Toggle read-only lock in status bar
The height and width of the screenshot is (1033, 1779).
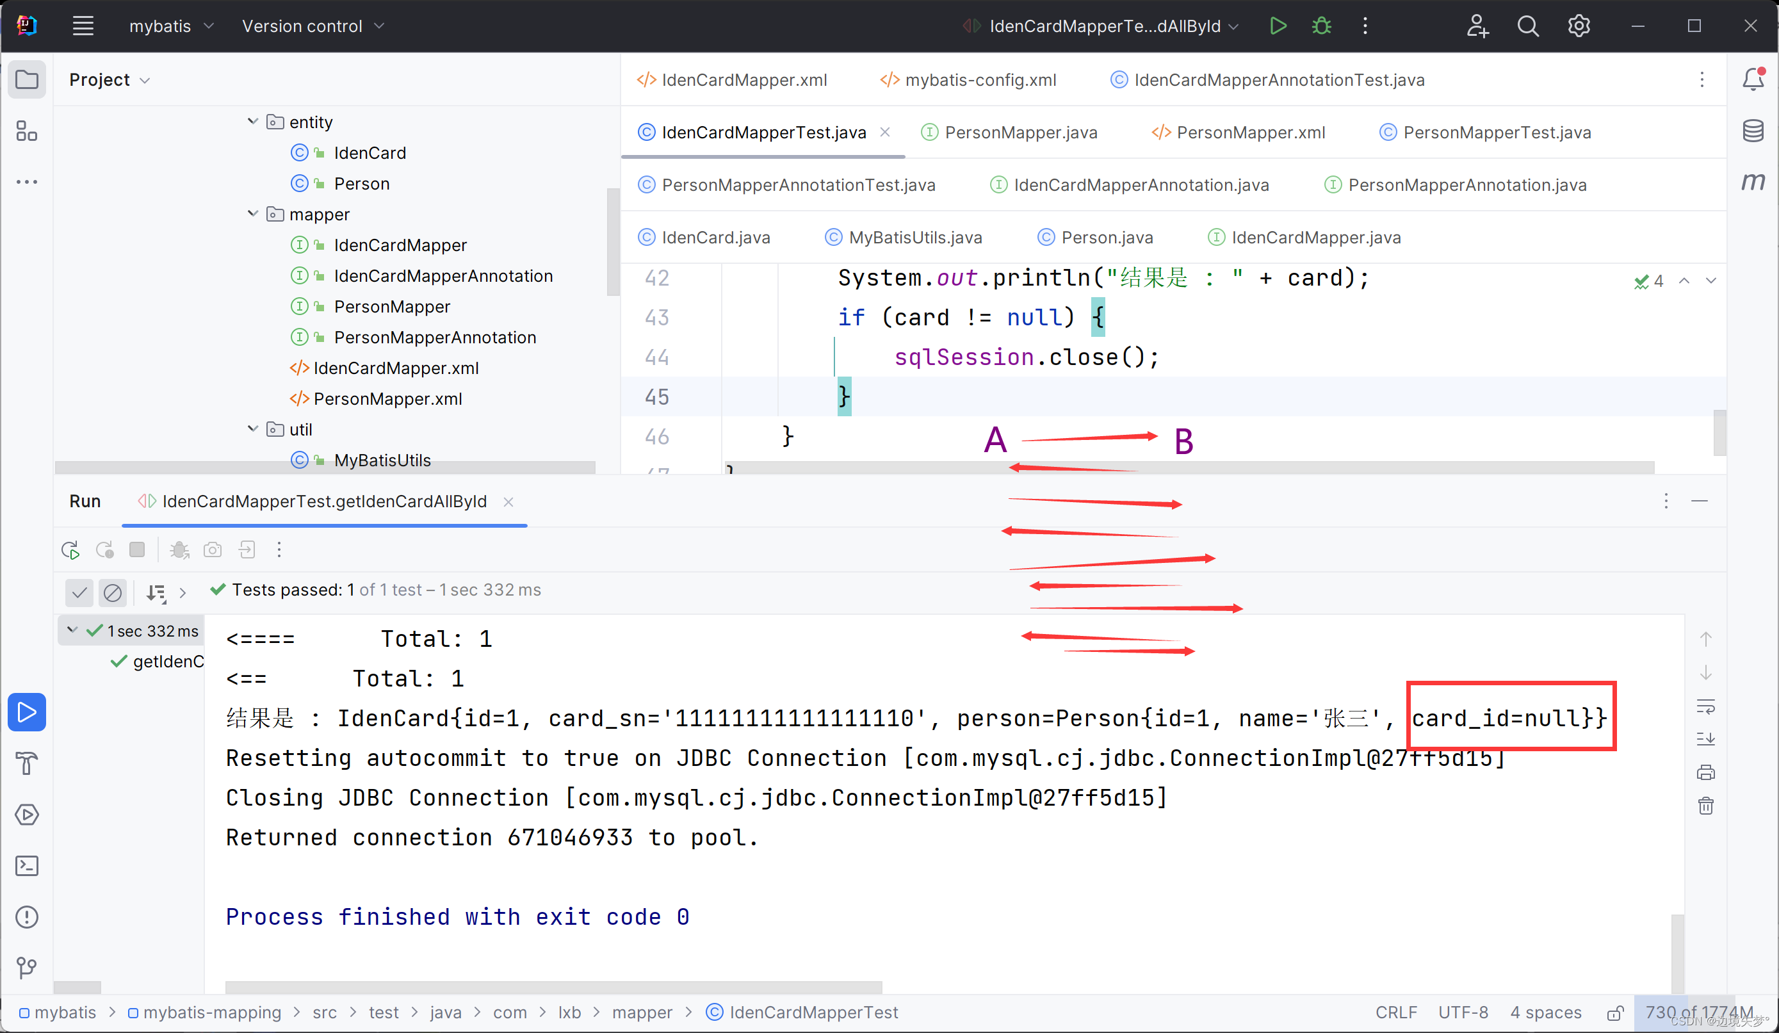pos(1615,1013)
